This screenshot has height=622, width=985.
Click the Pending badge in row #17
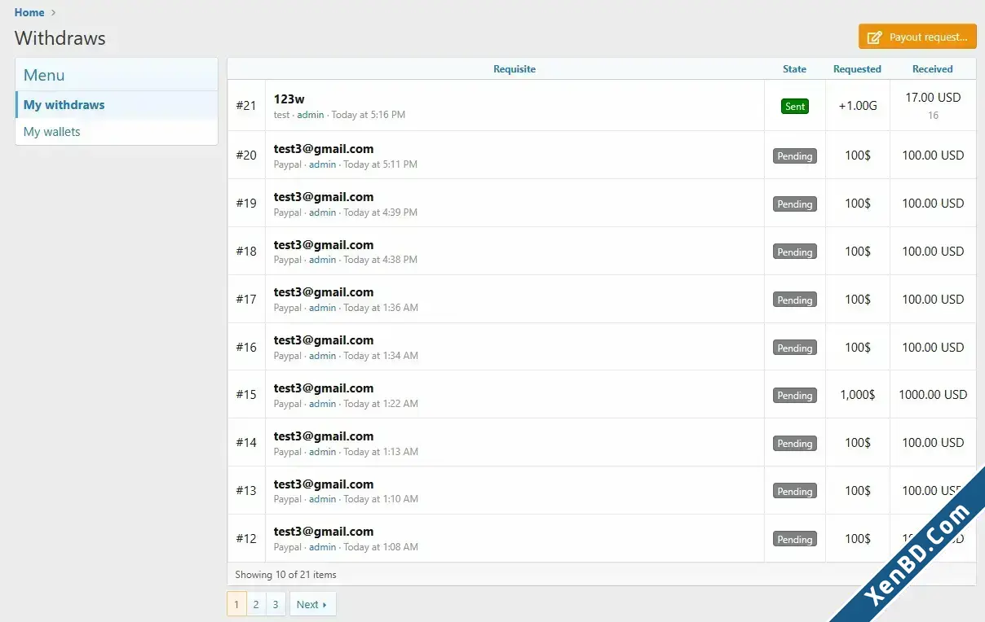coord(795,300)
